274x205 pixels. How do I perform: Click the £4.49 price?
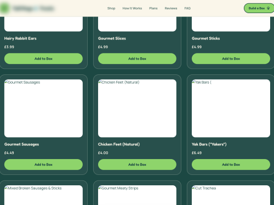click(x=9, y=153)
